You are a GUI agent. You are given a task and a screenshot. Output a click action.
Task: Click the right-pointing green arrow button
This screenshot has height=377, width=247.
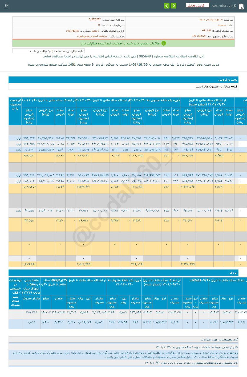(174, 6)
